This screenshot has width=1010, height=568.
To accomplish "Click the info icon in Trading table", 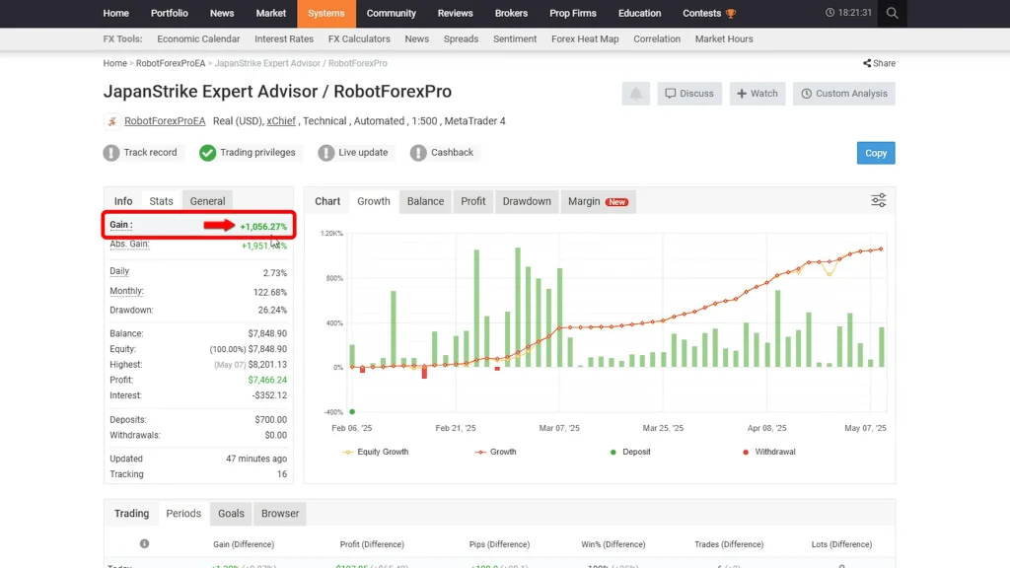I will (x=144, y=544).
